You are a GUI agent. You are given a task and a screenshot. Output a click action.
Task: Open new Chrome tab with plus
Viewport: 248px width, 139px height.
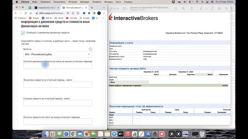click(92, 8)
